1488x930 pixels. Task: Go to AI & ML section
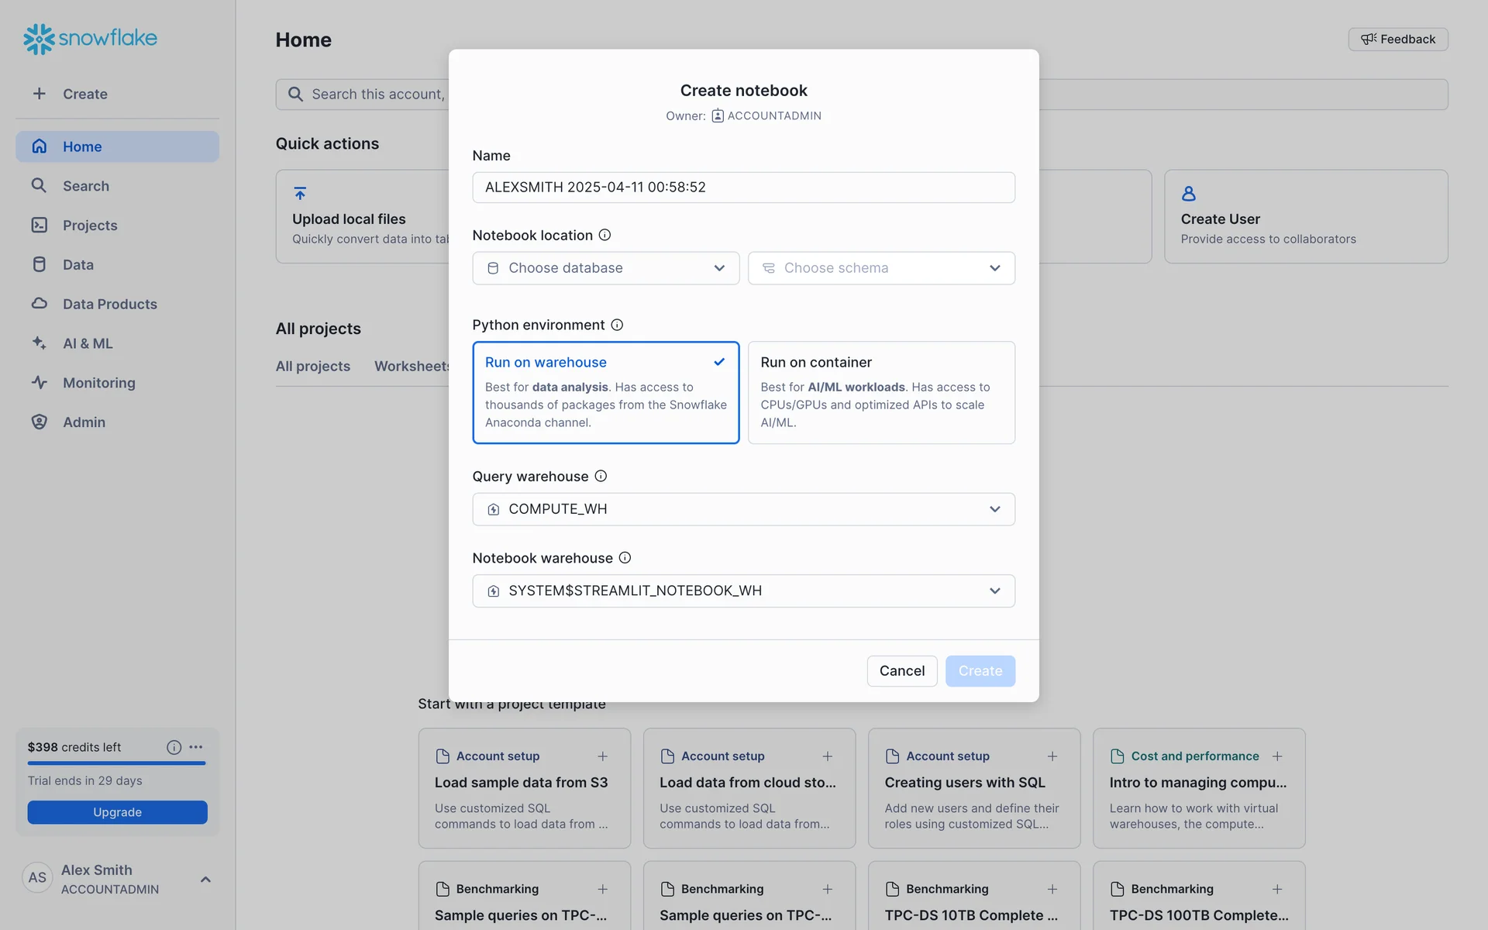click(x=88, y=343)
